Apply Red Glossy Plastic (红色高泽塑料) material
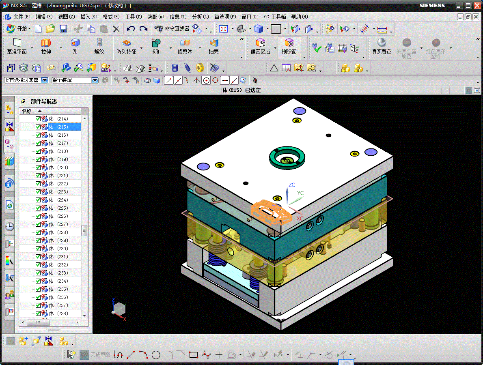 tap(436, 48)
